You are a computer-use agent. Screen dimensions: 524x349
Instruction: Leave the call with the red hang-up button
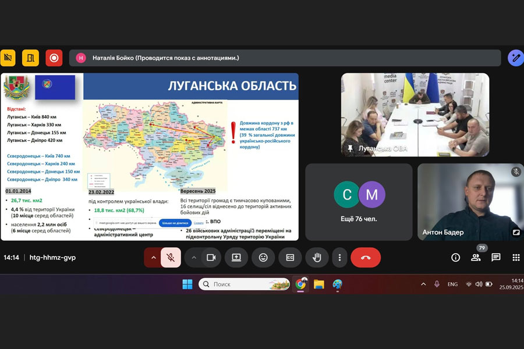point(366,258)
